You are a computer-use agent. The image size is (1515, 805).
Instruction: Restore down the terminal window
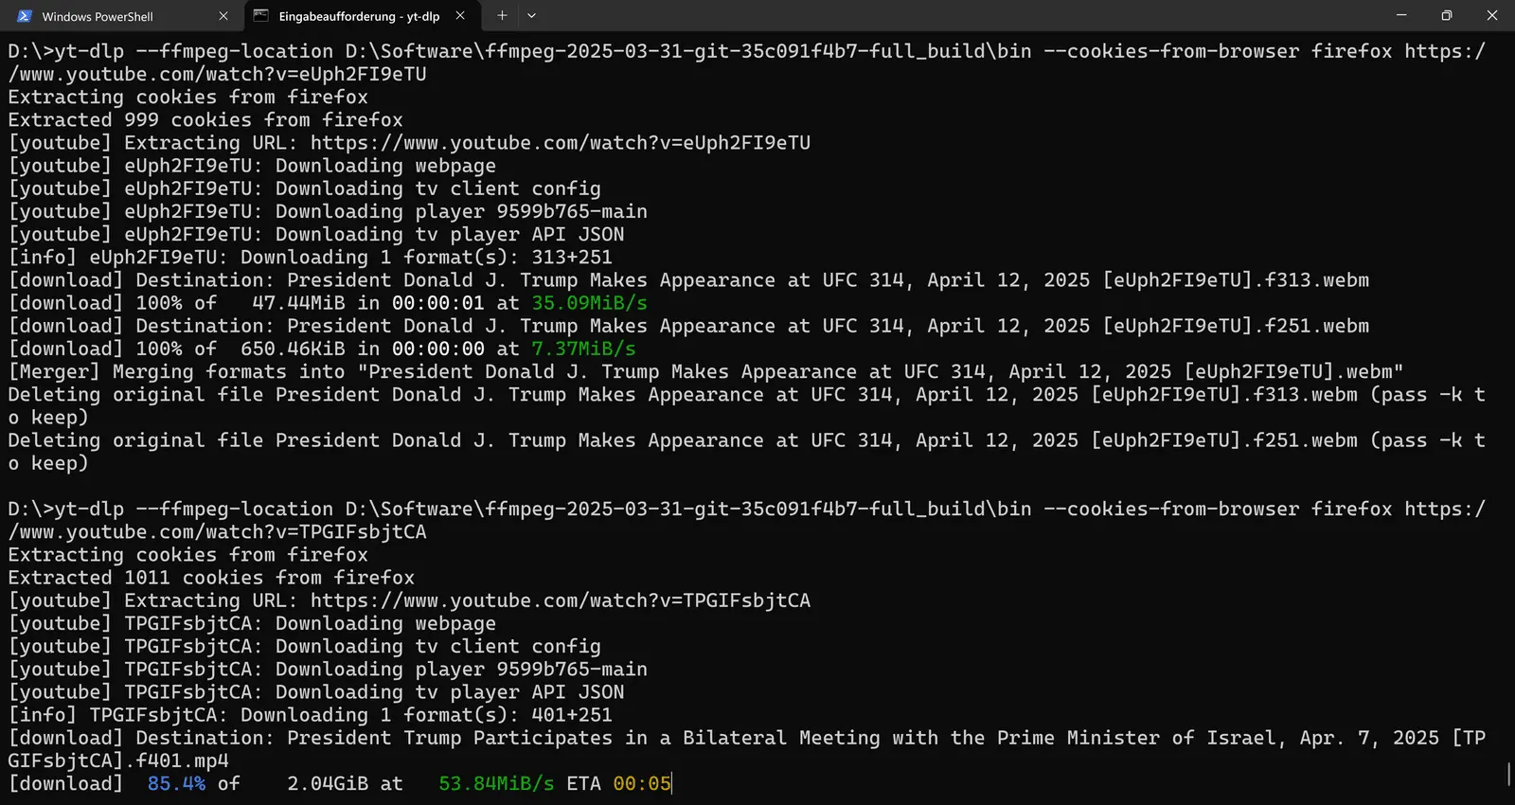(1446, 15)
